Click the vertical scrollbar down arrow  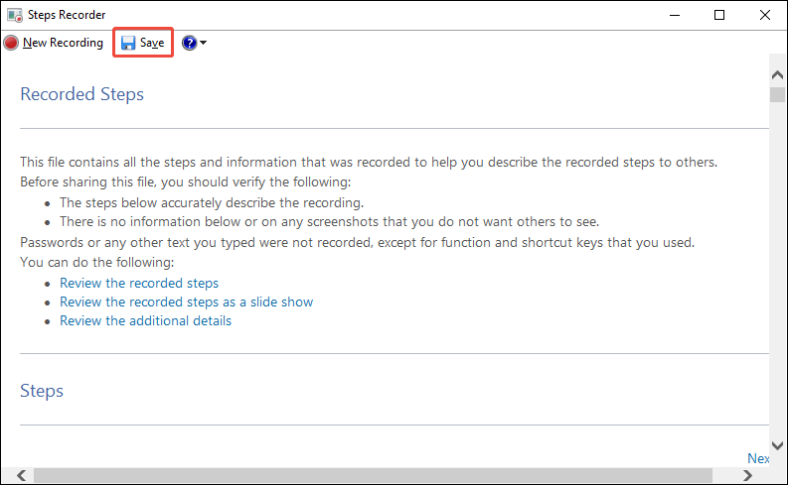[x=777, y=445]
